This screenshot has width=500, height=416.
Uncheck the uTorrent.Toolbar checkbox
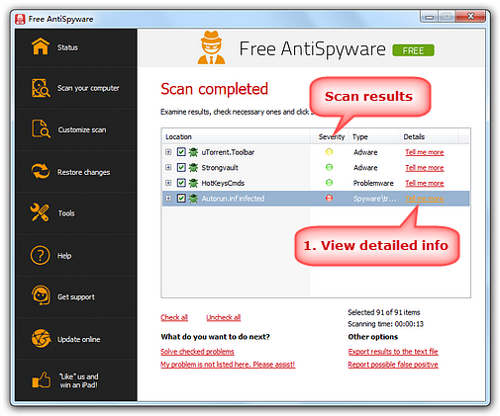pos(181,152)
